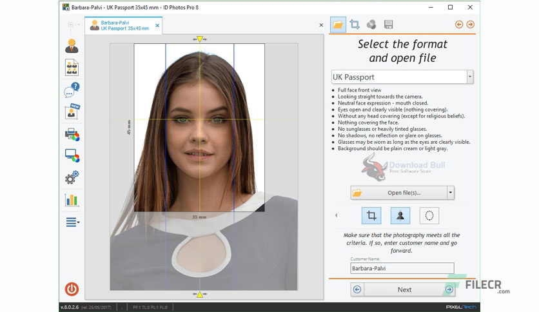
Task: Expand the Open file(s) dropdown arrow
Action: [x=450, y=193]
